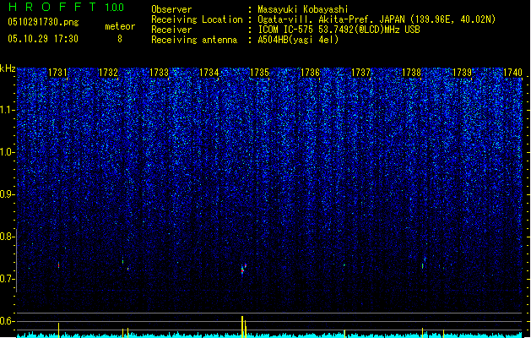531x338 pixels.
Task: Click the receiver text ICOM IC-575 53.7492
Action: (306, 30)
